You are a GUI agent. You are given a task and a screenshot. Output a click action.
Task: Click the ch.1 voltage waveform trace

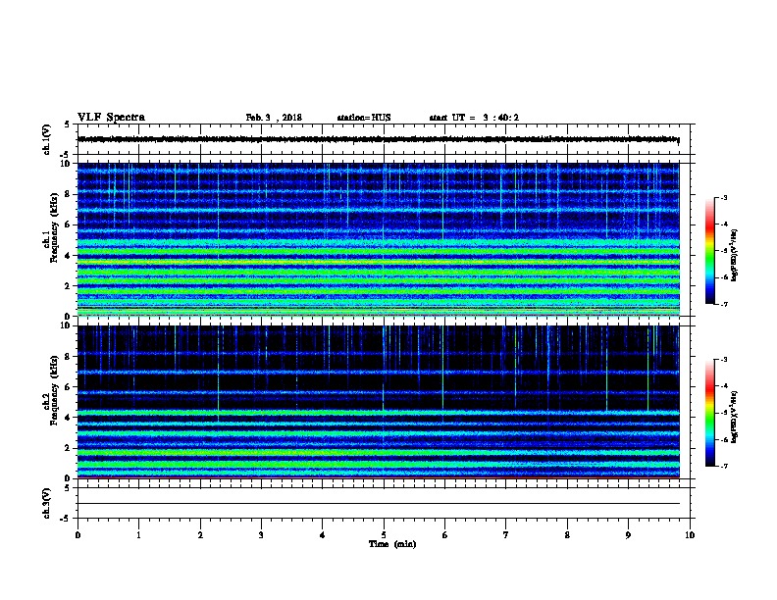point(378,139)
